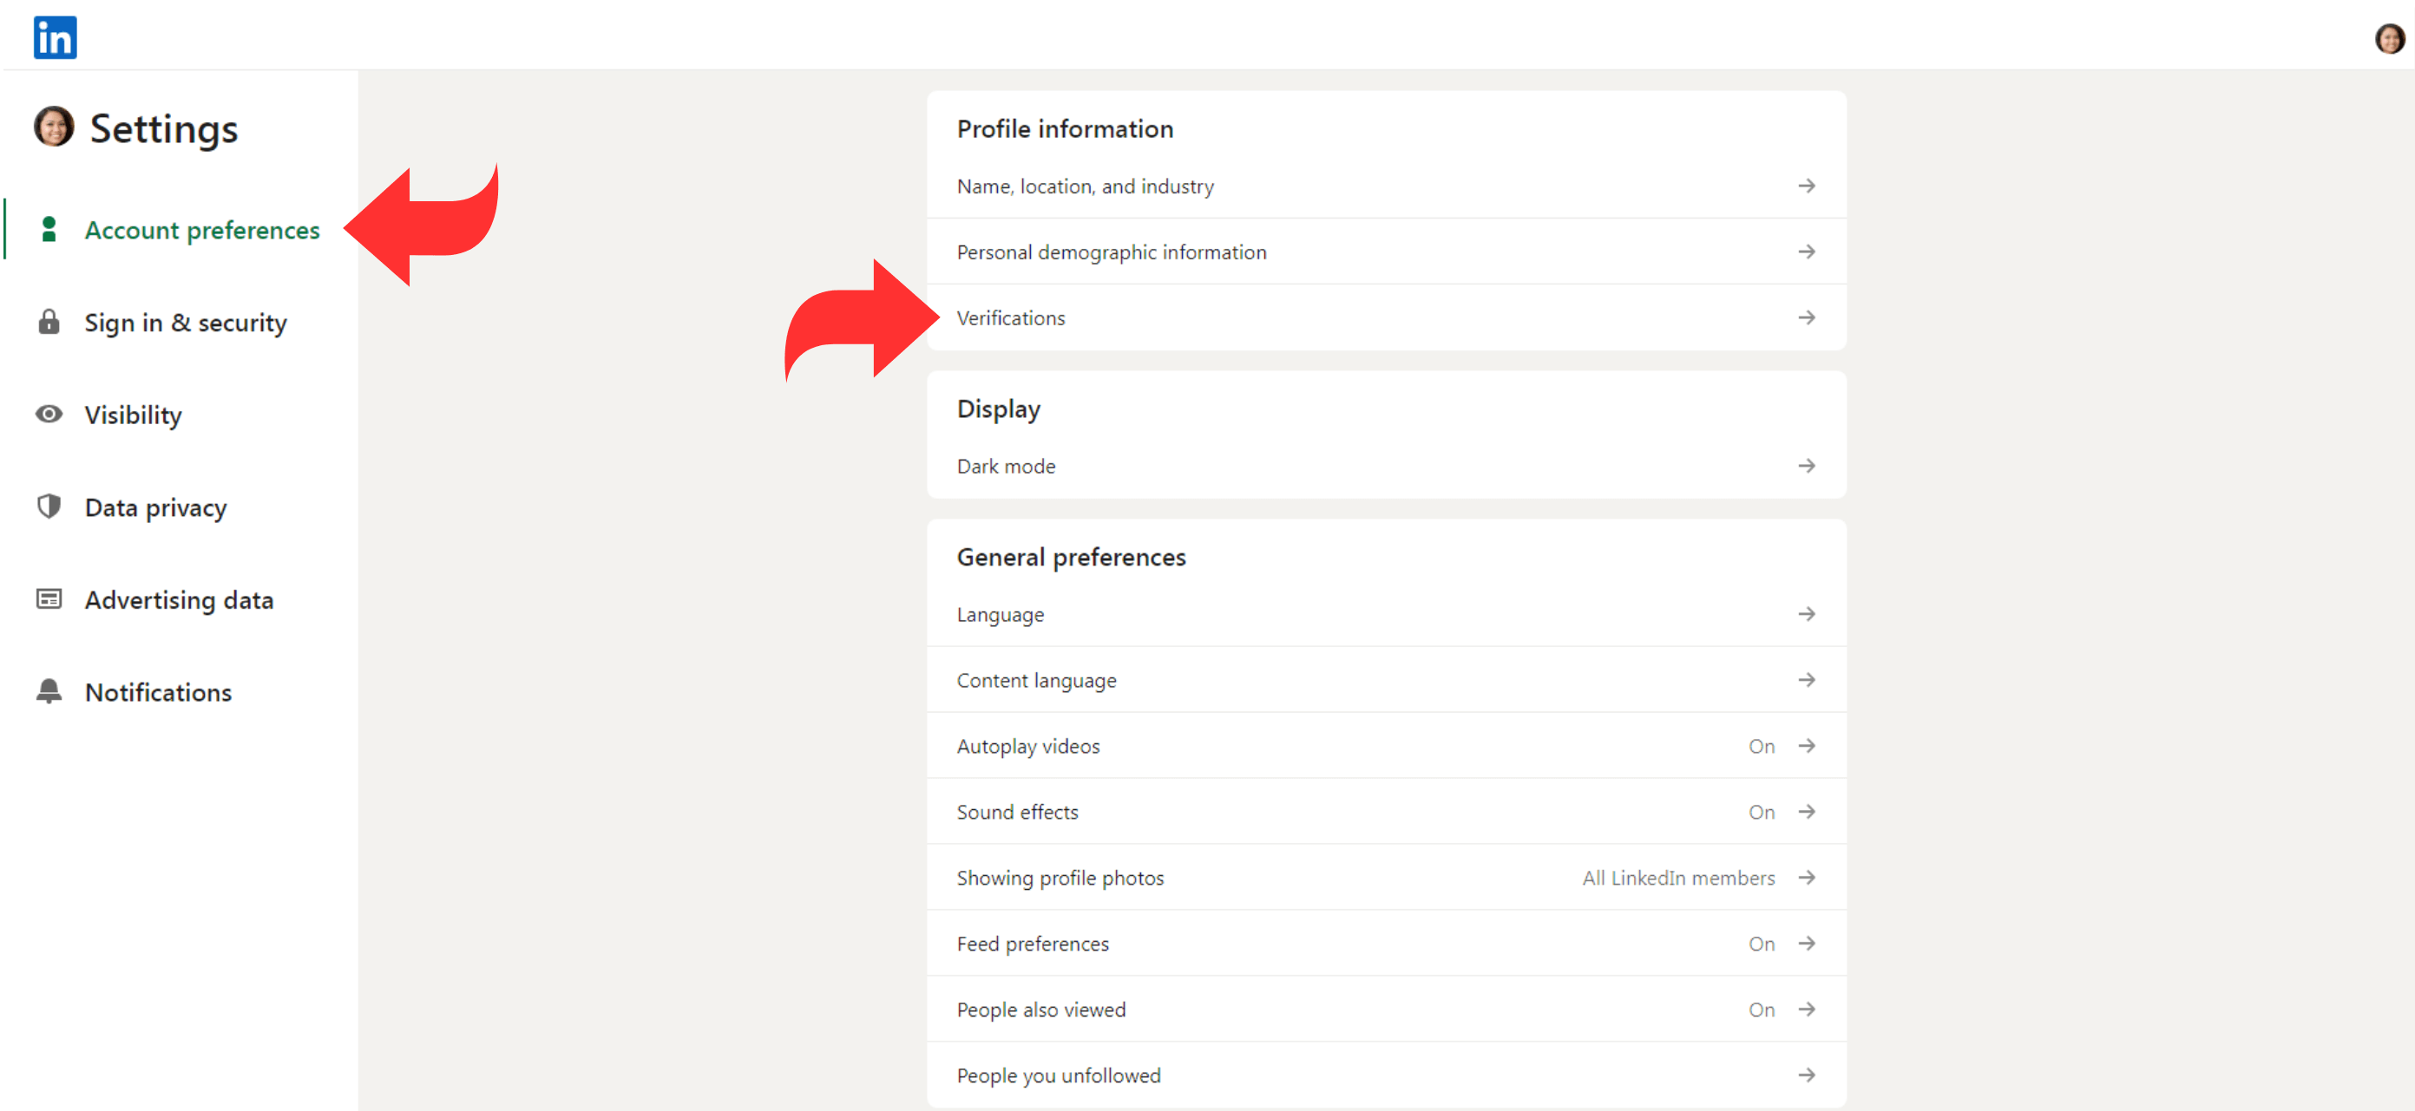Open Feed preferences row
2415x1111 pixels.
pos(1032,944)
